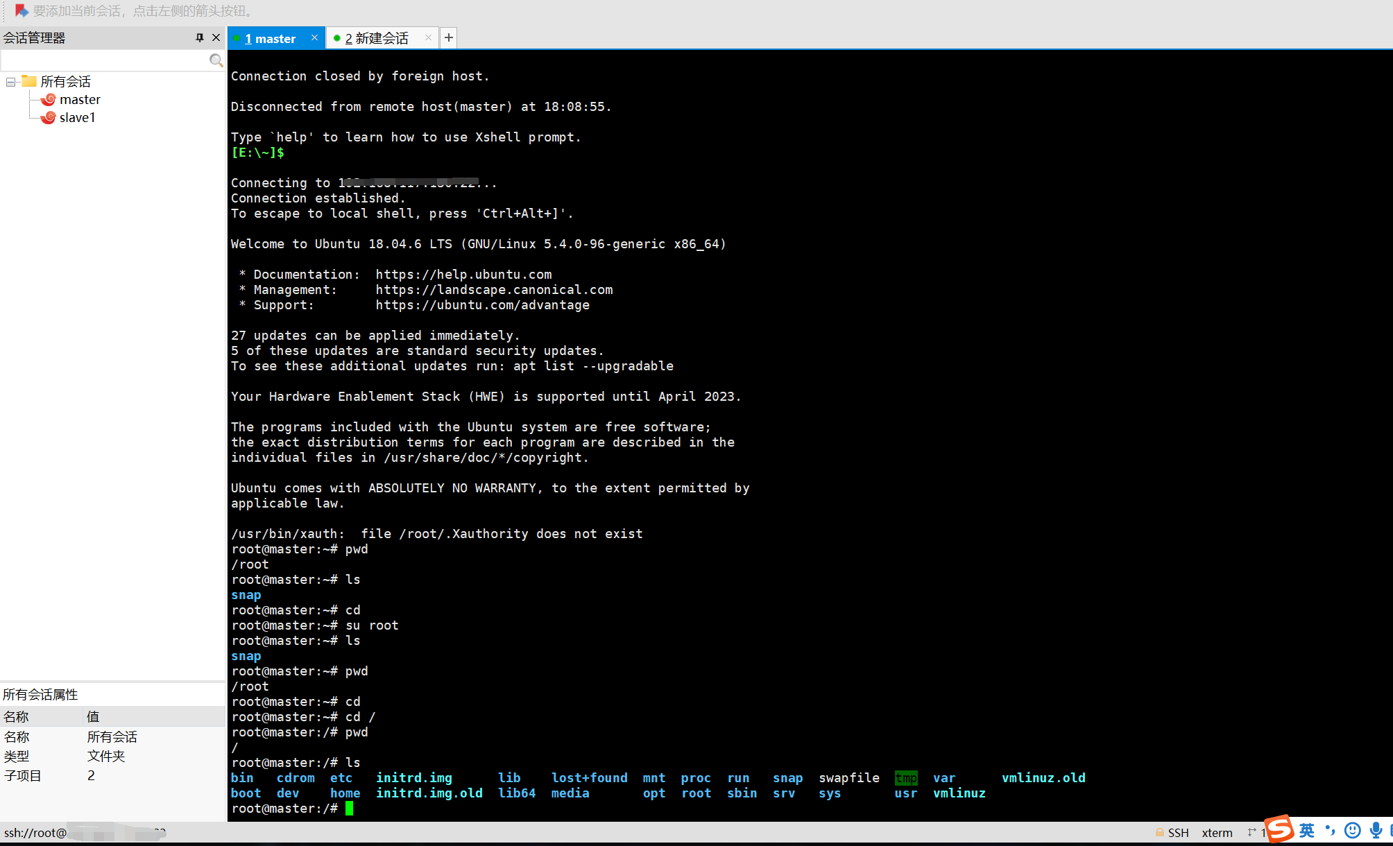Click the green status dot on 新建会话 tab
1393x846 pixels.
(x=337, y=38)
